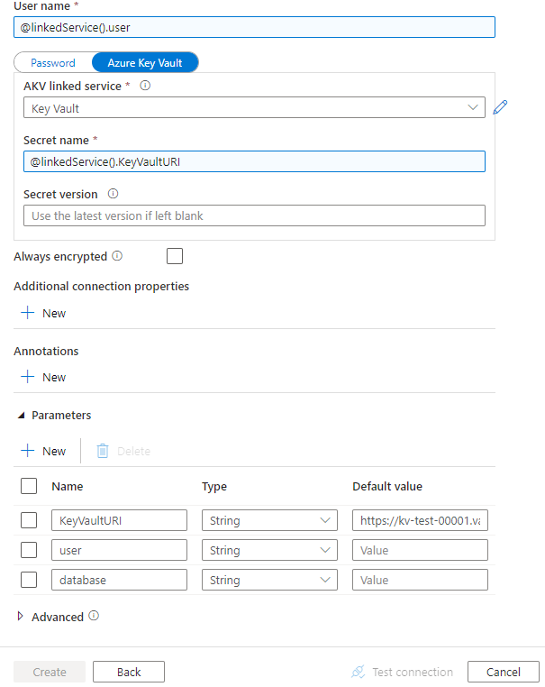Click the Back button
This screenshot has width=545, height=687.
pos(129,672)
